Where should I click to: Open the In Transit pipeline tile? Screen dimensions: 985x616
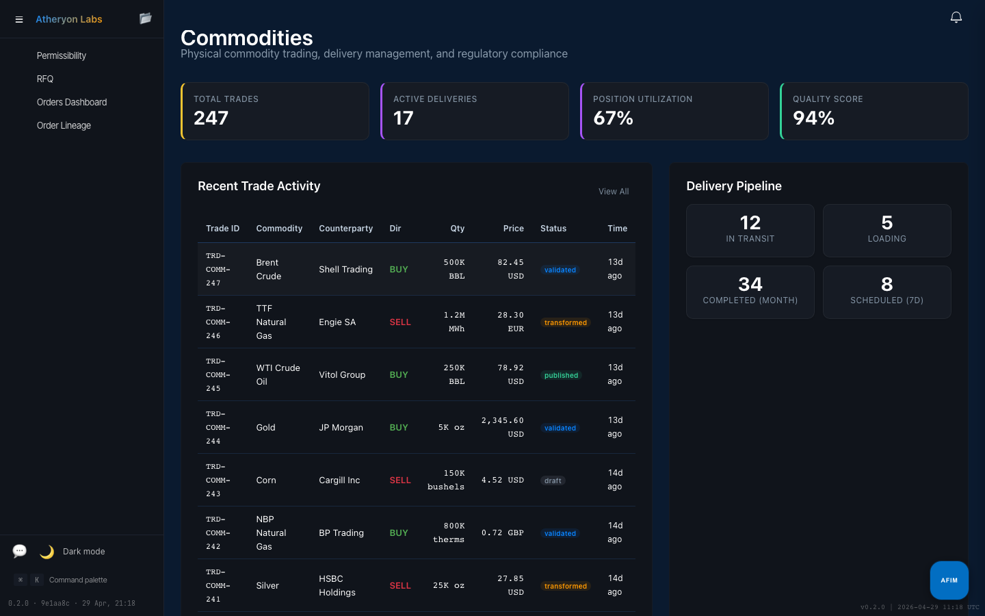tap(750, 231)
